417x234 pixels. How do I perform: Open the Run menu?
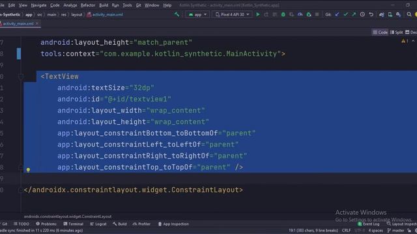[x=115, y=5]
